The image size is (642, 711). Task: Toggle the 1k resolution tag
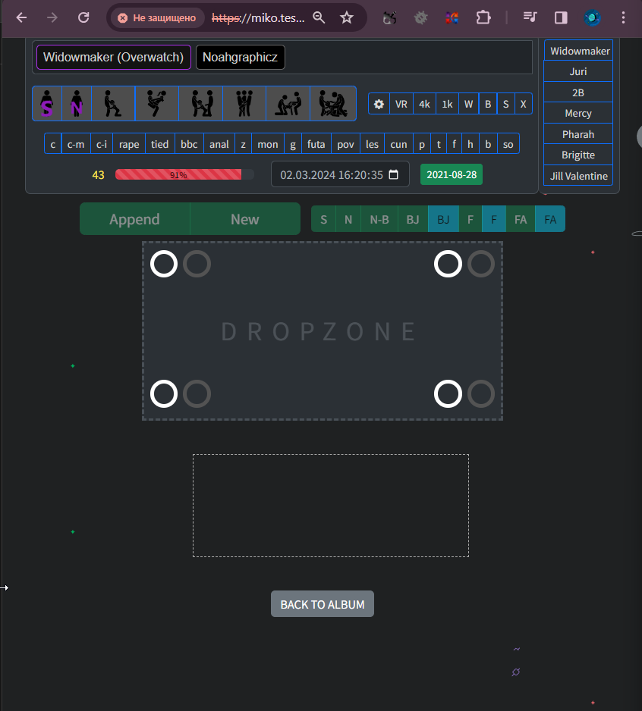click(447, 104)
